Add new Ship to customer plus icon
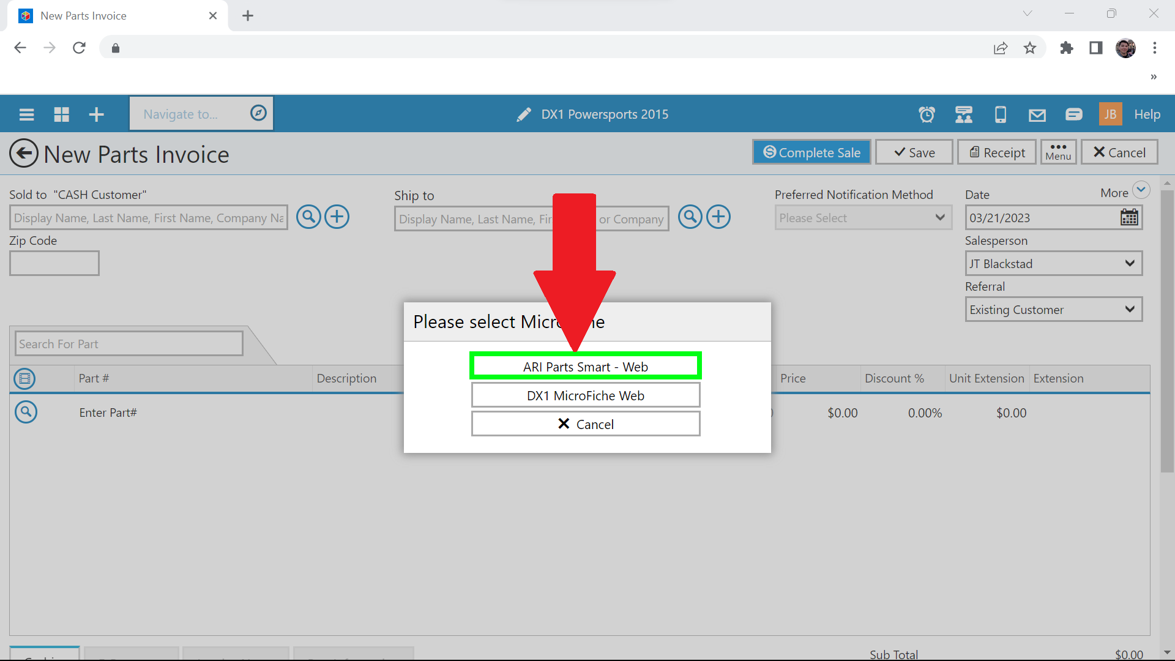The width and height of the screenshot is (1175, 661). (x=718, y=217)
